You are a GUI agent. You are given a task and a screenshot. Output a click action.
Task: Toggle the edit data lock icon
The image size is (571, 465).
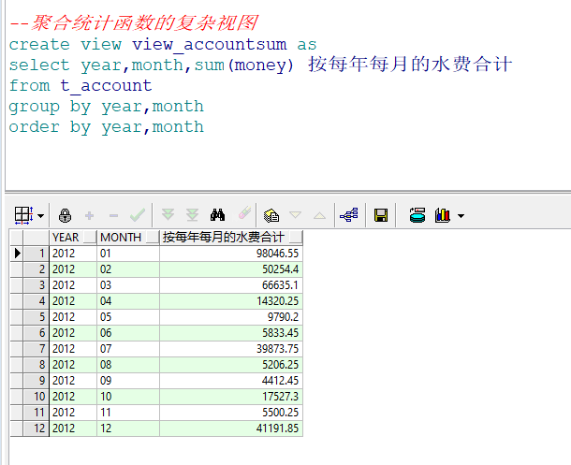(65, 215)
